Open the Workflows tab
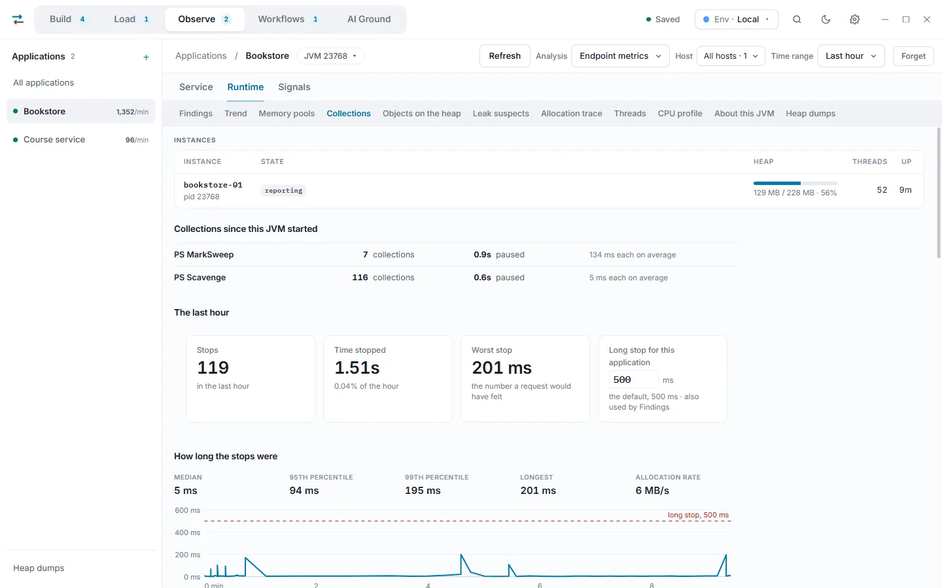Image resolution: width=942 pixels, height=588 pixels. (288, 20)
